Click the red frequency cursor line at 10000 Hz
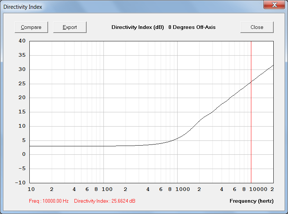 coord(251,112)
